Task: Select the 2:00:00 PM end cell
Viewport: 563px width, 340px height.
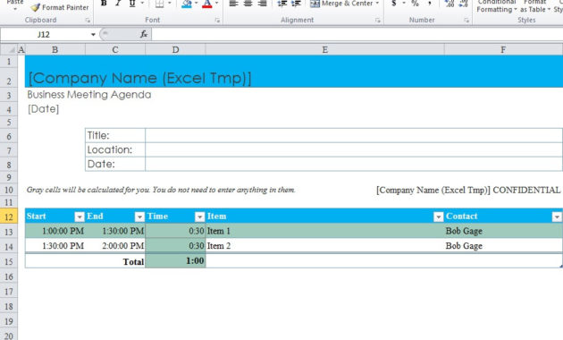Action: coord(115,246)
